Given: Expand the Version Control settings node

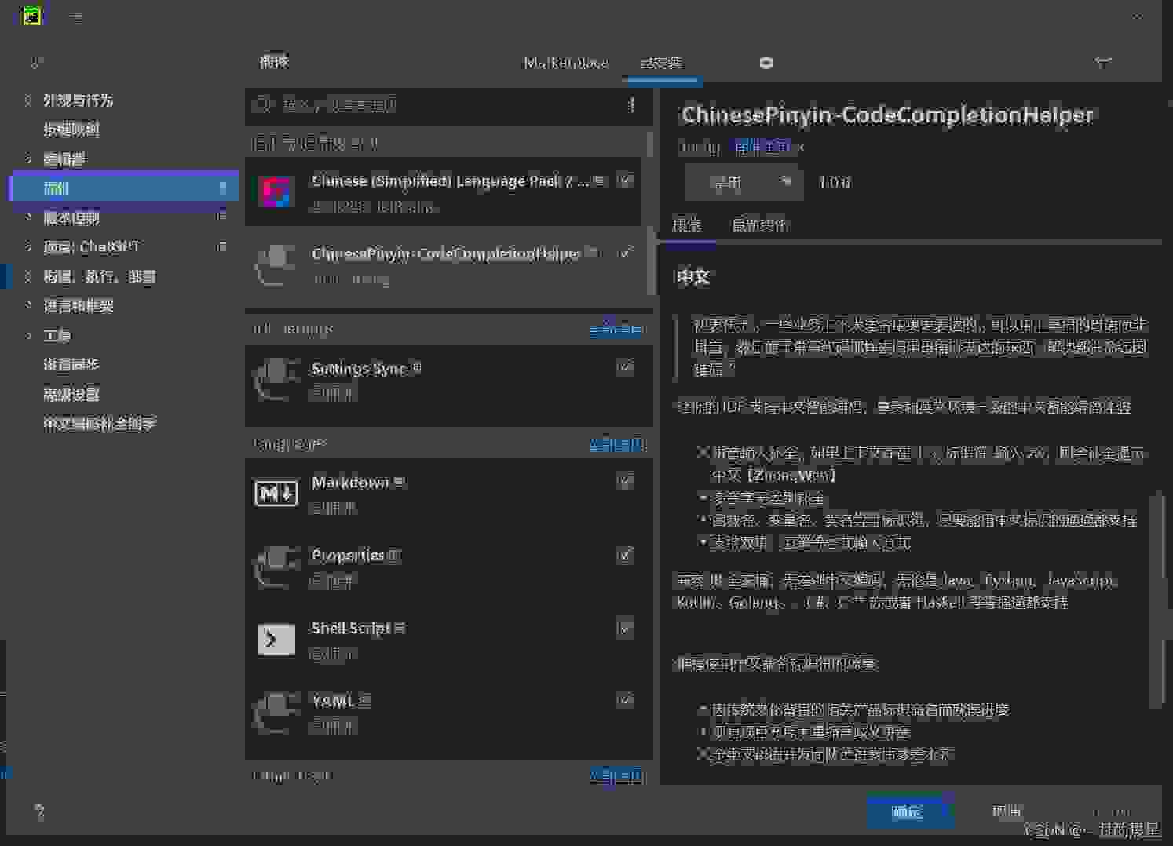Looking at the screenshot, I should coord(28,217).
